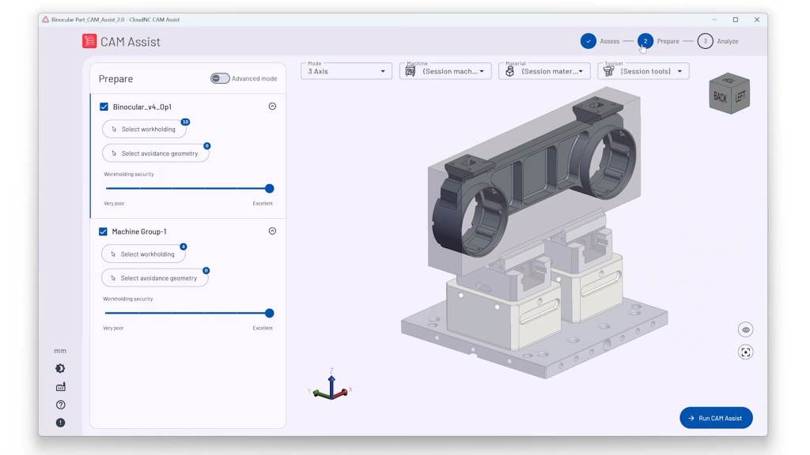Open the alert exclamation icon
Screen dimensions: 810x455
61,423
